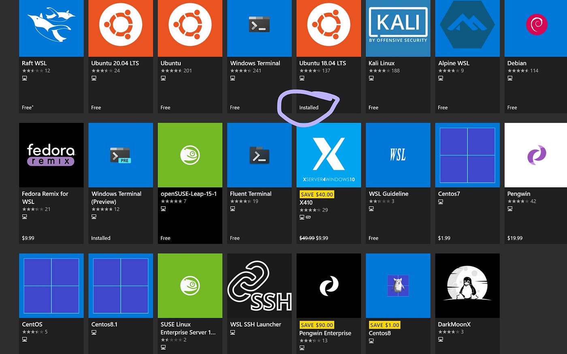Click the circled Installed label under Ubuntu 18.04
Viewport: 567px width, 354px height.
click(309, 108)
